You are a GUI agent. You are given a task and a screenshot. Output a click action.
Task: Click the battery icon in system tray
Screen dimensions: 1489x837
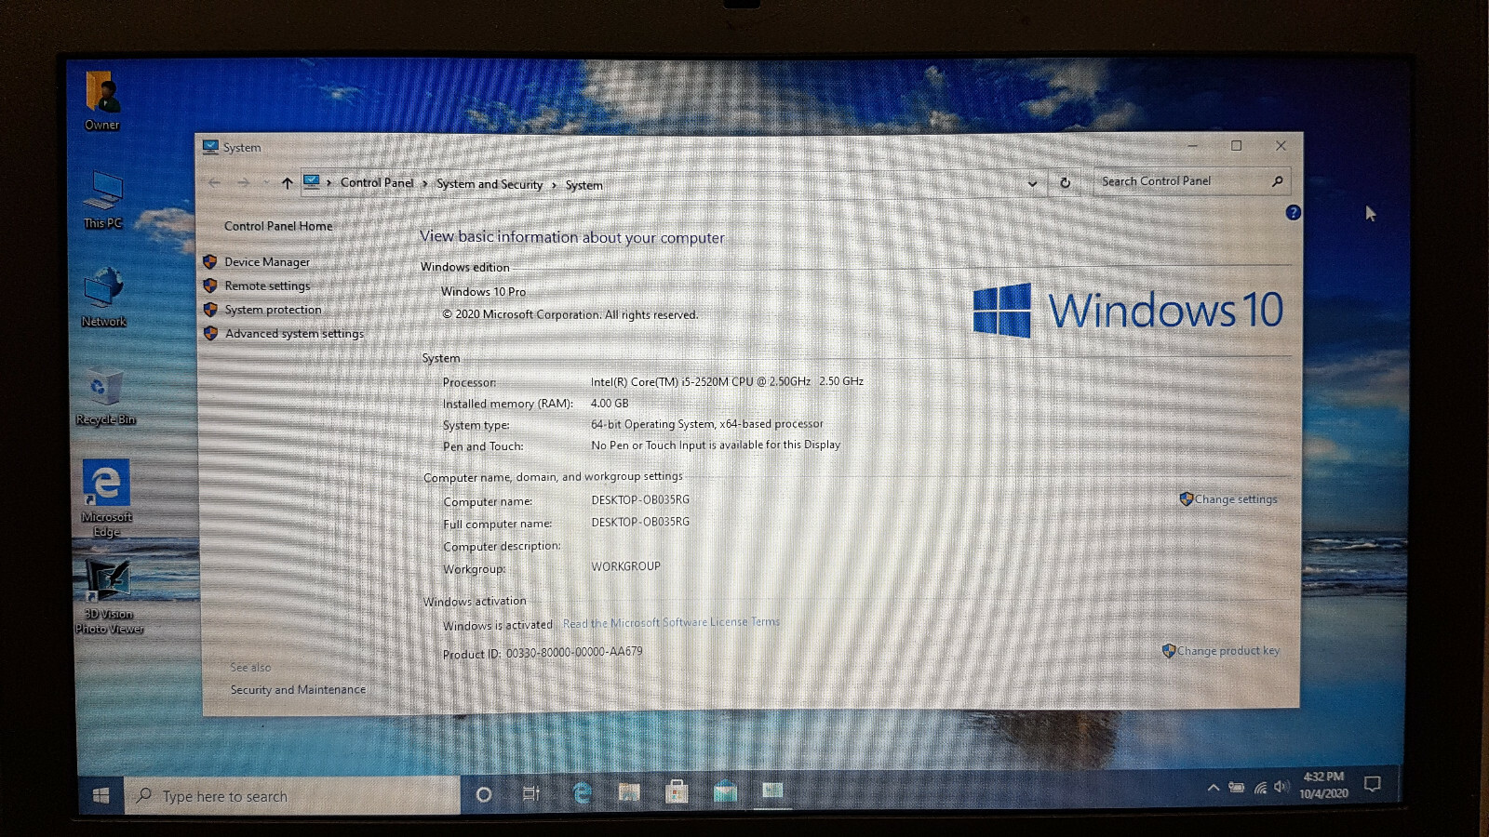point(1236,788)
